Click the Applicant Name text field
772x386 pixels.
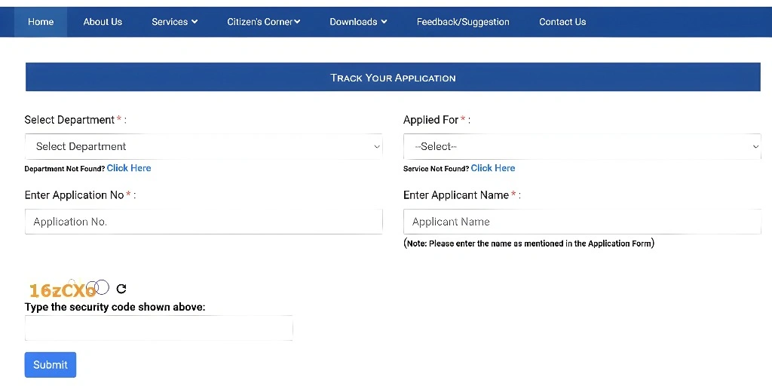[582, 222]
